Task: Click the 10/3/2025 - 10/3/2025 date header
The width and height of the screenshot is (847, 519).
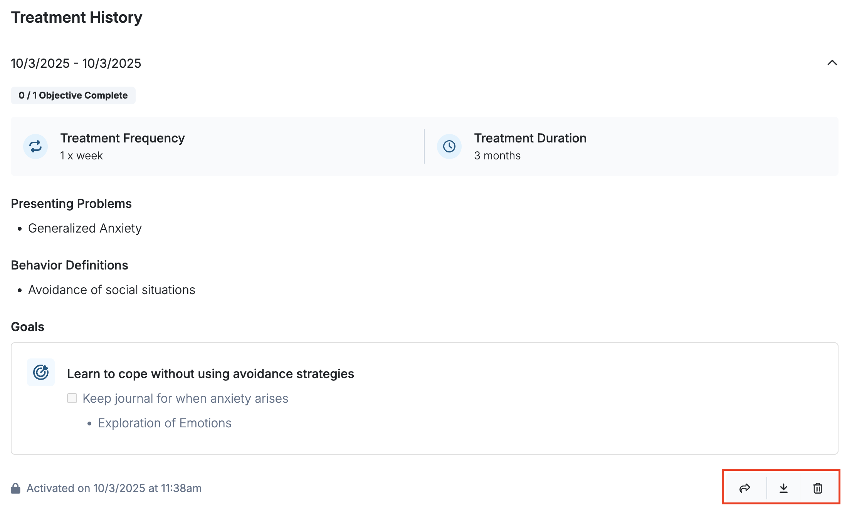Action: (76, 64)
